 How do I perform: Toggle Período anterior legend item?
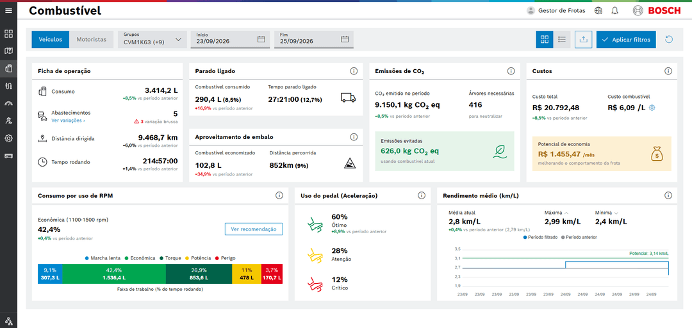click(579, 238)
